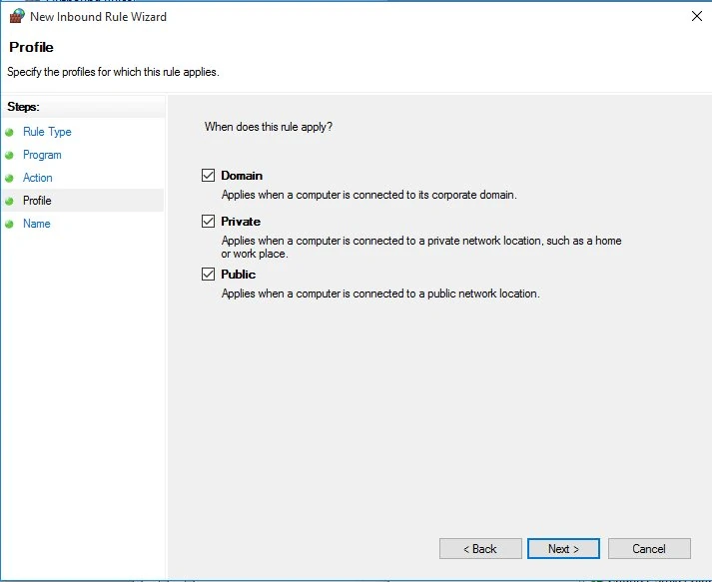Click green bullet beside Profile step
Image resolution: width=712 pixels, height=582 pixels.
click(10, 201)
